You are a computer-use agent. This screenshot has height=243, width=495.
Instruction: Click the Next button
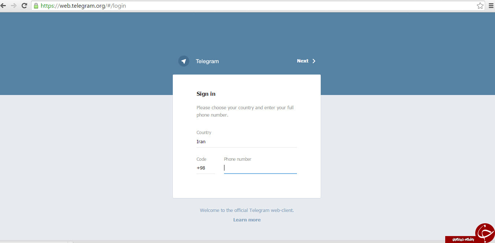306,61
